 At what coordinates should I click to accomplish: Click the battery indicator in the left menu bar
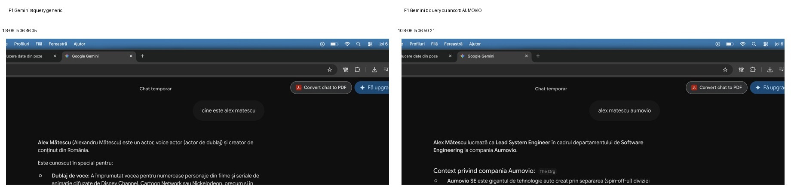pyautogui.click(x=334, y=44)
